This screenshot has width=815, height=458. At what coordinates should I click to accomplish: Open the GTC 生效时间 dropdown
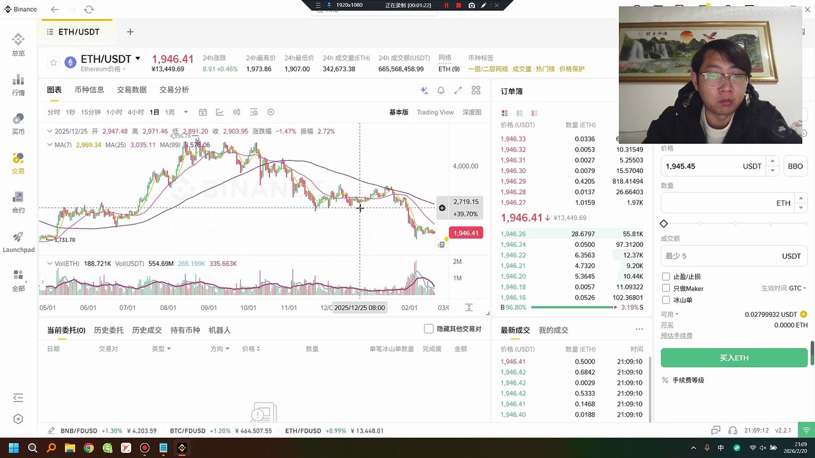click(x=797, y=288)
